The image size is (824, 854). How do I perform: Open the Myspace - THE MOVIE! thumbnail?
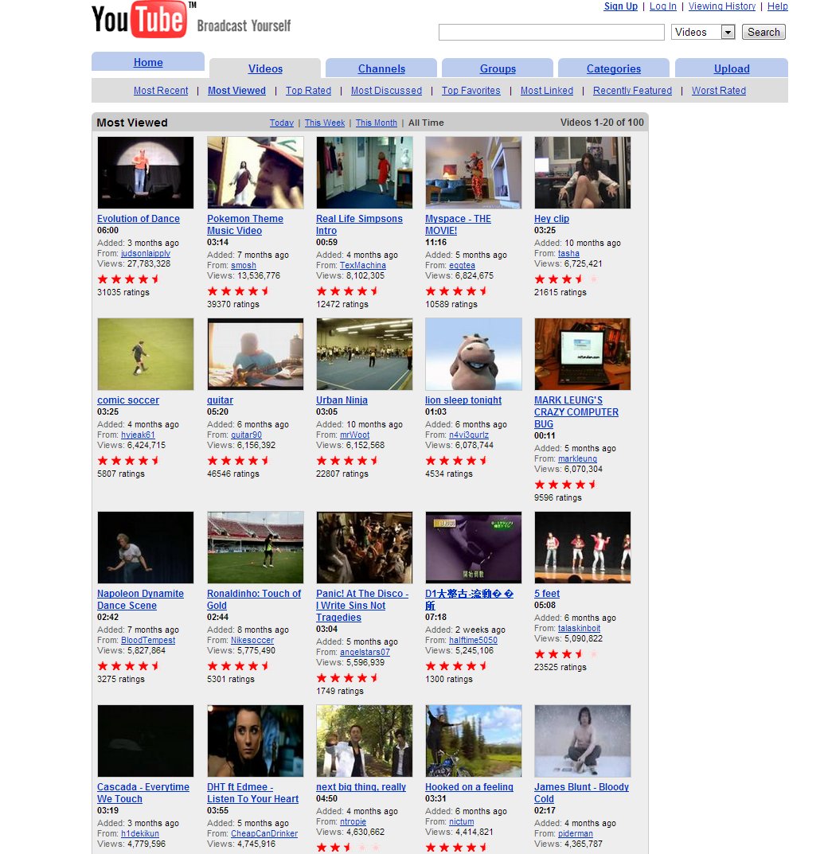[474, 173]
